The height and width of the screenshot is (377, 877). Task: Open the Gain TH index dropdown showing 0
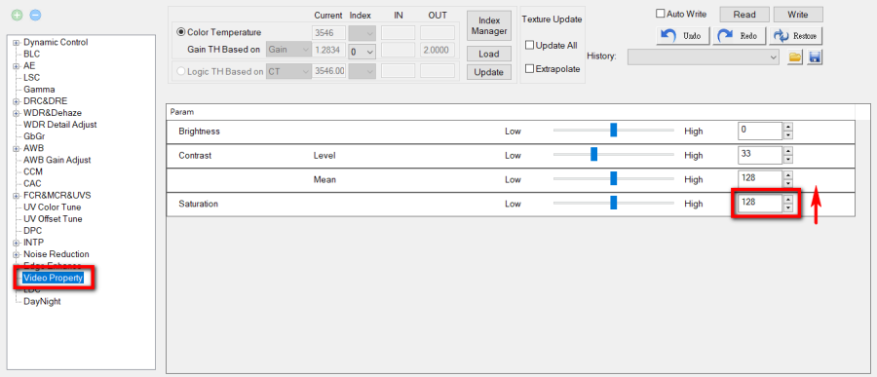coord(362,52)
